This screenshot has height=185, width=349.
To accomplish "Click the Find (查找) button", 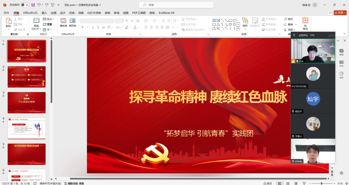I will [x=289, y=19].
